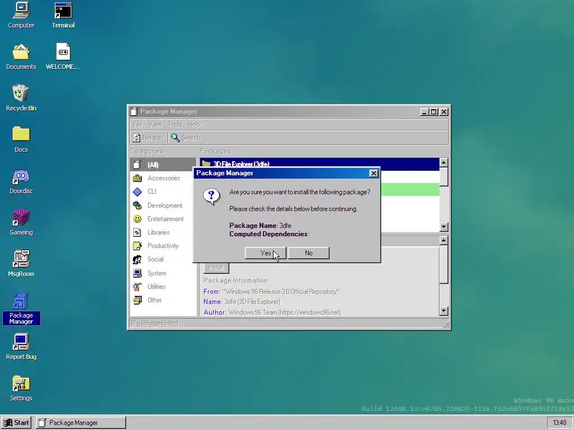This screenshot has width=574, height=430.
Task: Select the Other category
Action: pos(163,300)
